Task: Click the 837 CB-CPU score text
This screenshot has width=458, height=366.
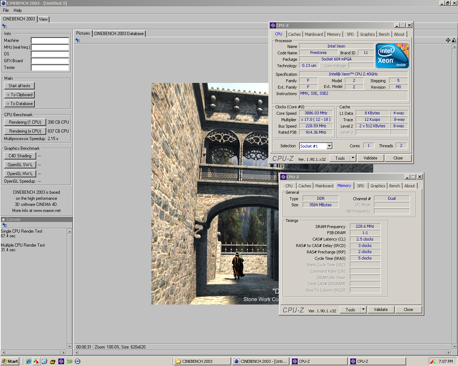Action: (x=58, y=131)
